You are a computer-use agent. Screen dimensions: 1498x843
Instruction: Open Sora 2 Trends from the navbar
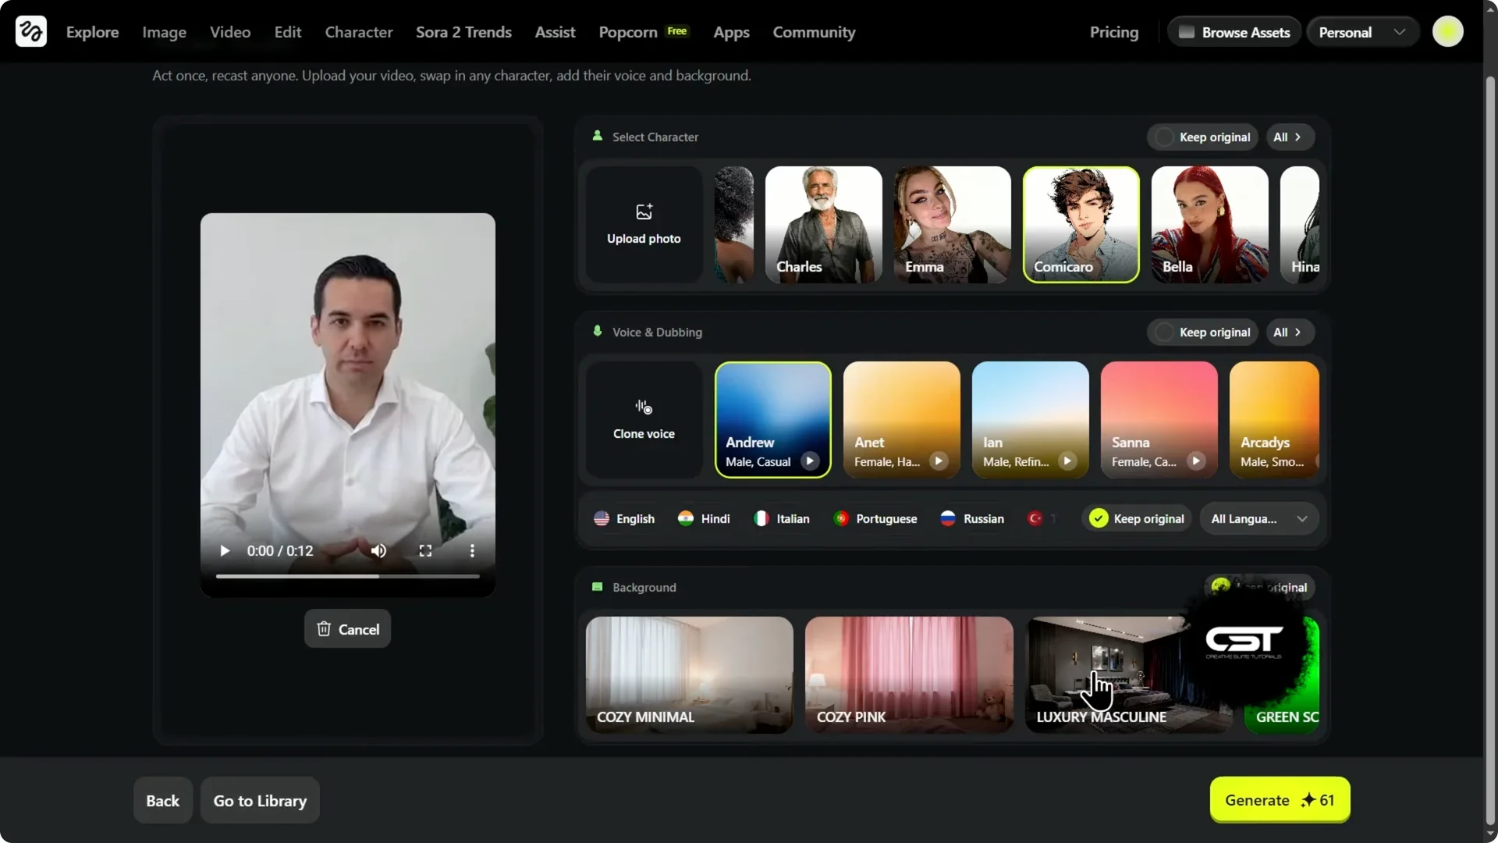[463, 32]
